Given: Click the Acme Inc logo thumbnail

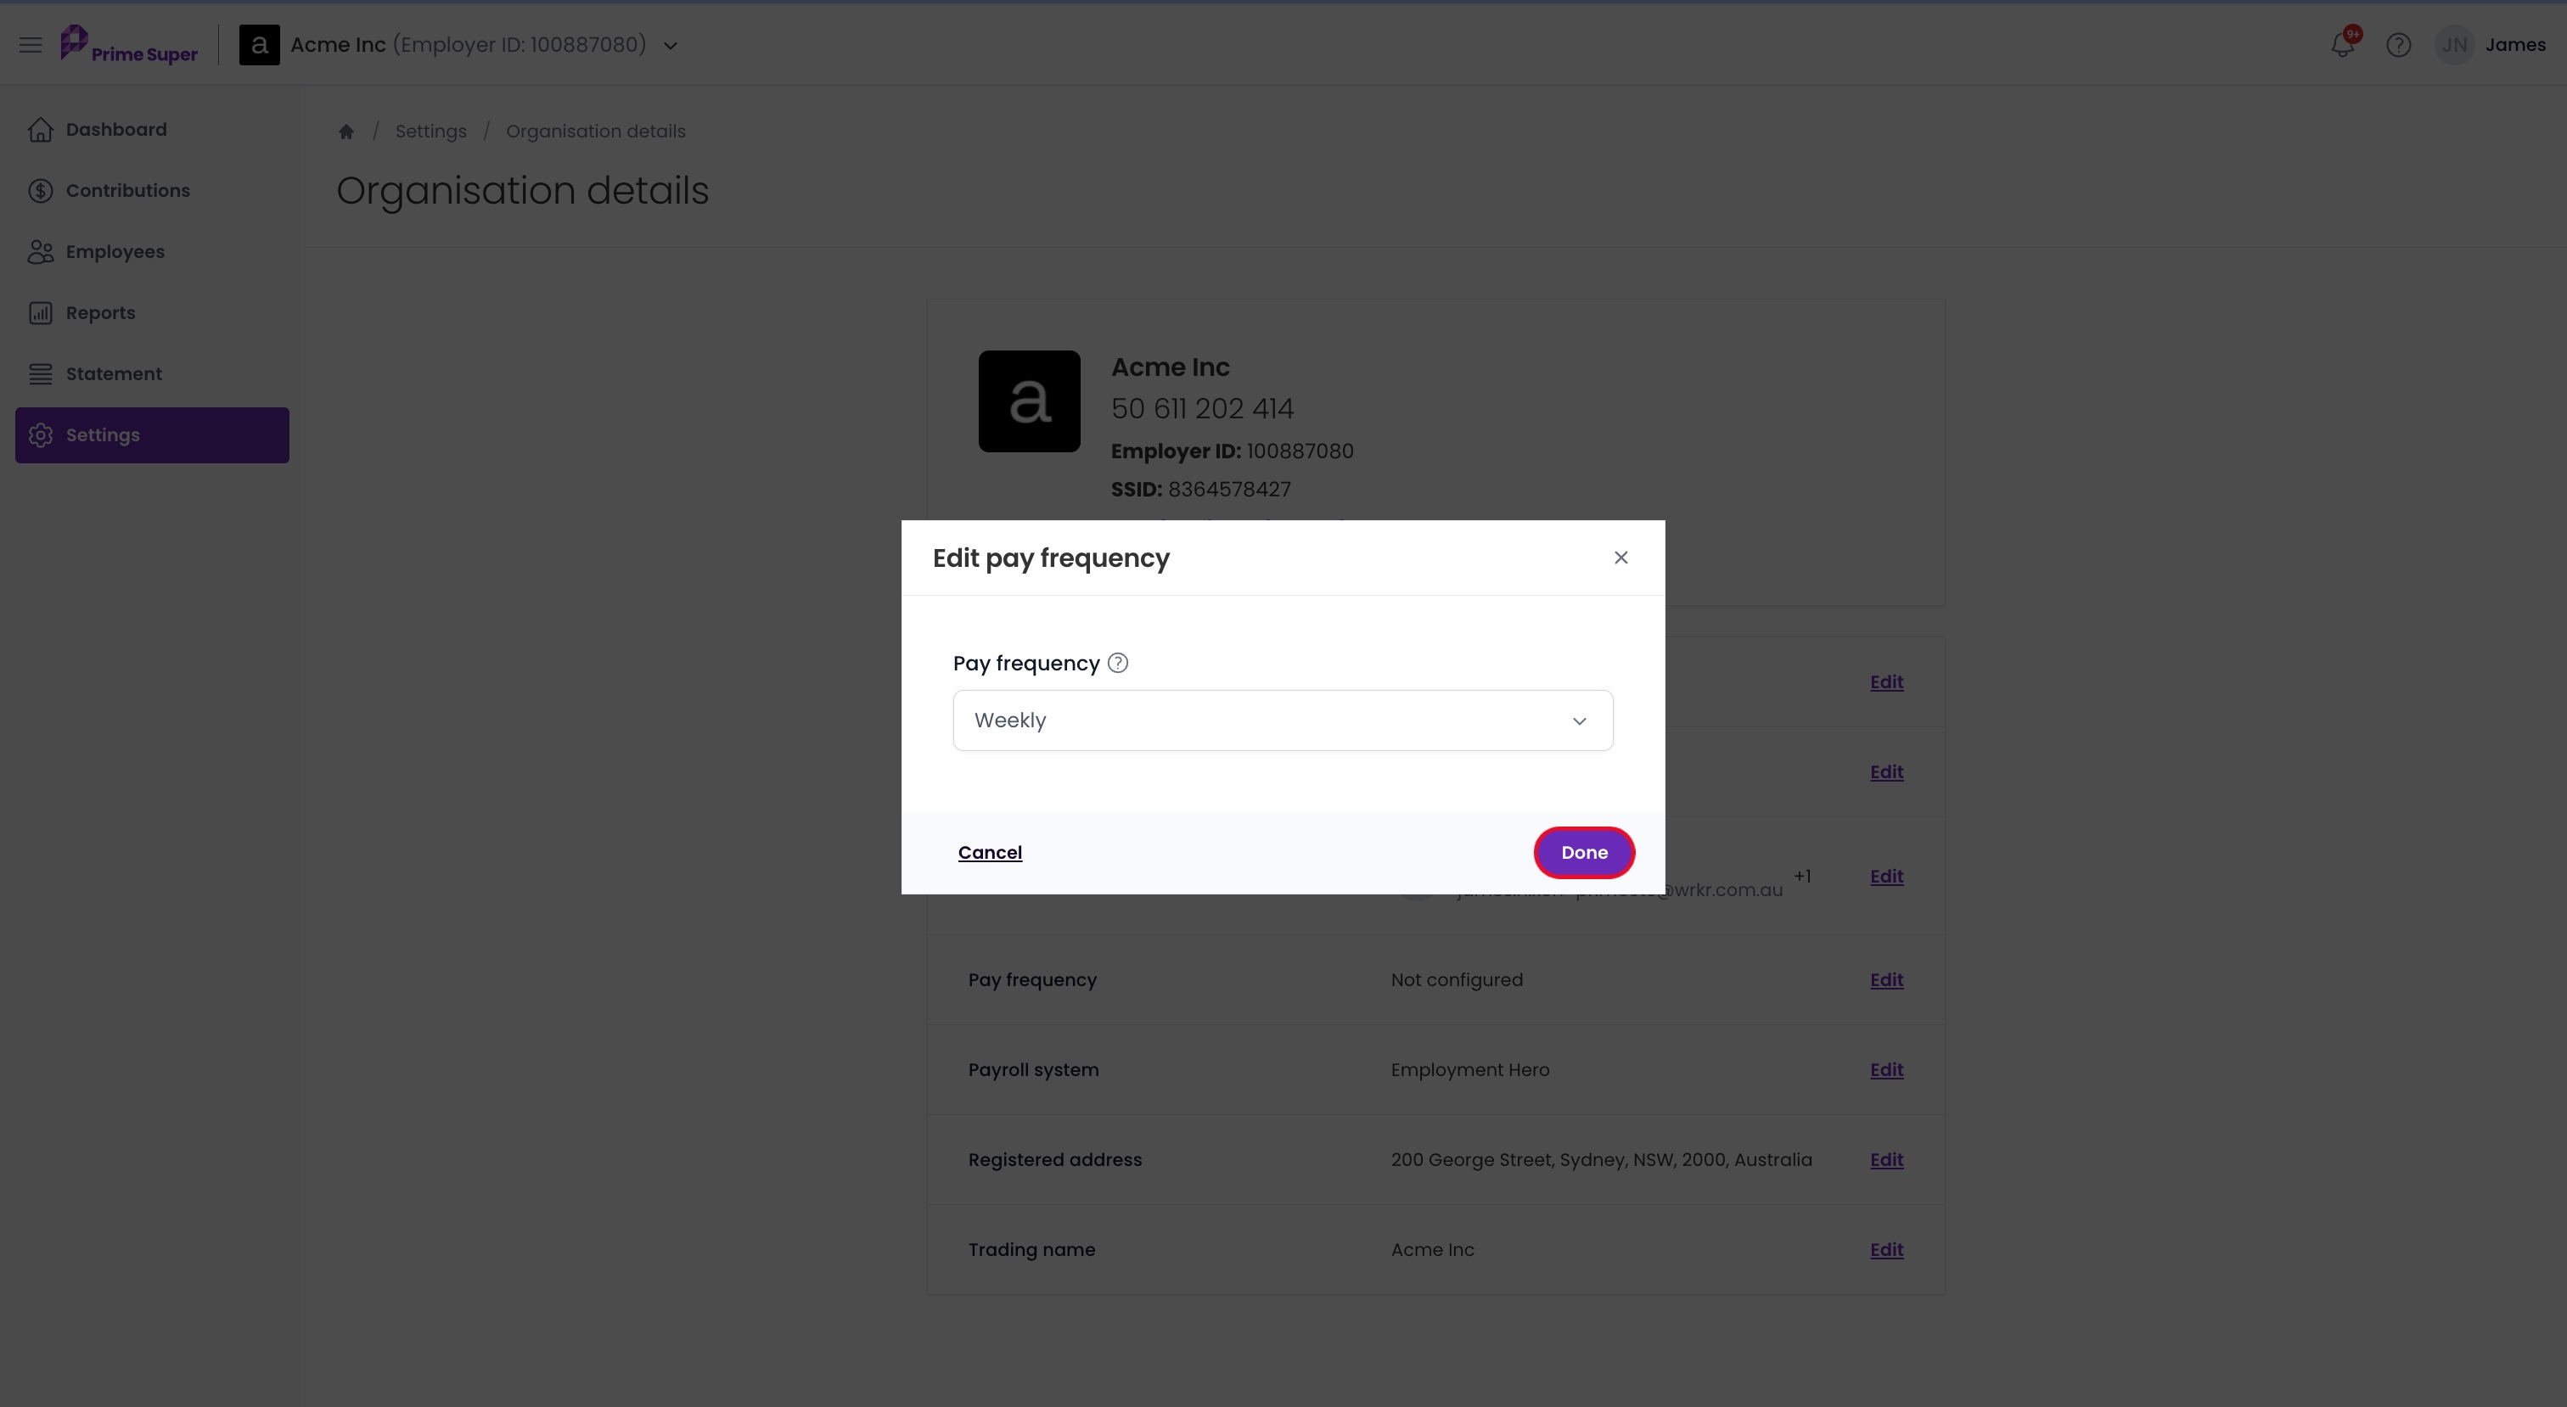Looking at the screenshot, I should (x=1030, y=401).
